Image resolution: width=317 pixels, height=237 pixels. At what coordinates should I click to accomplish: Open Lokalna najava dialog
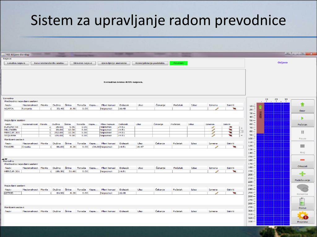16,63
